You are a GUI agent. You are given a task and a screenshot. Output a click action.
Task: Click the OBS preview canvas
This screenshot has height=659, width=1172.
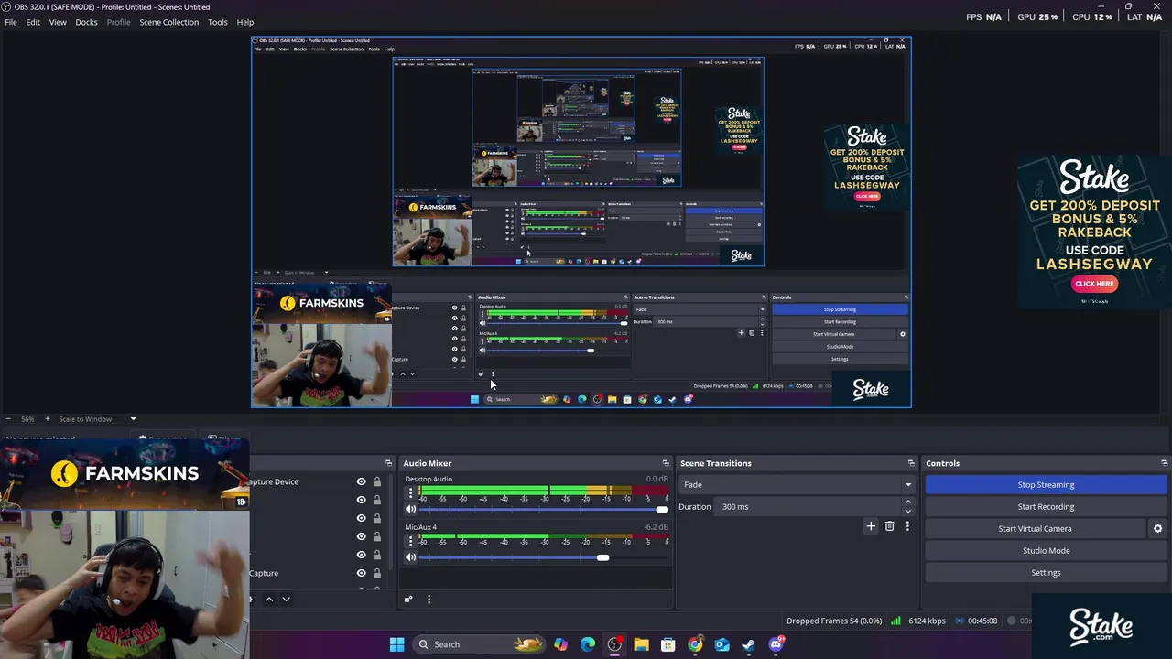pyautogui.click(x=581, y=222)
